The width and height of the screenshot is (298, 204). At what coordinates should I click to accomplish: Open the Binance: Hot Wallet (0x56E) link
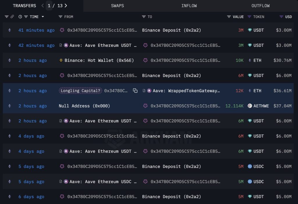(99, 60)
